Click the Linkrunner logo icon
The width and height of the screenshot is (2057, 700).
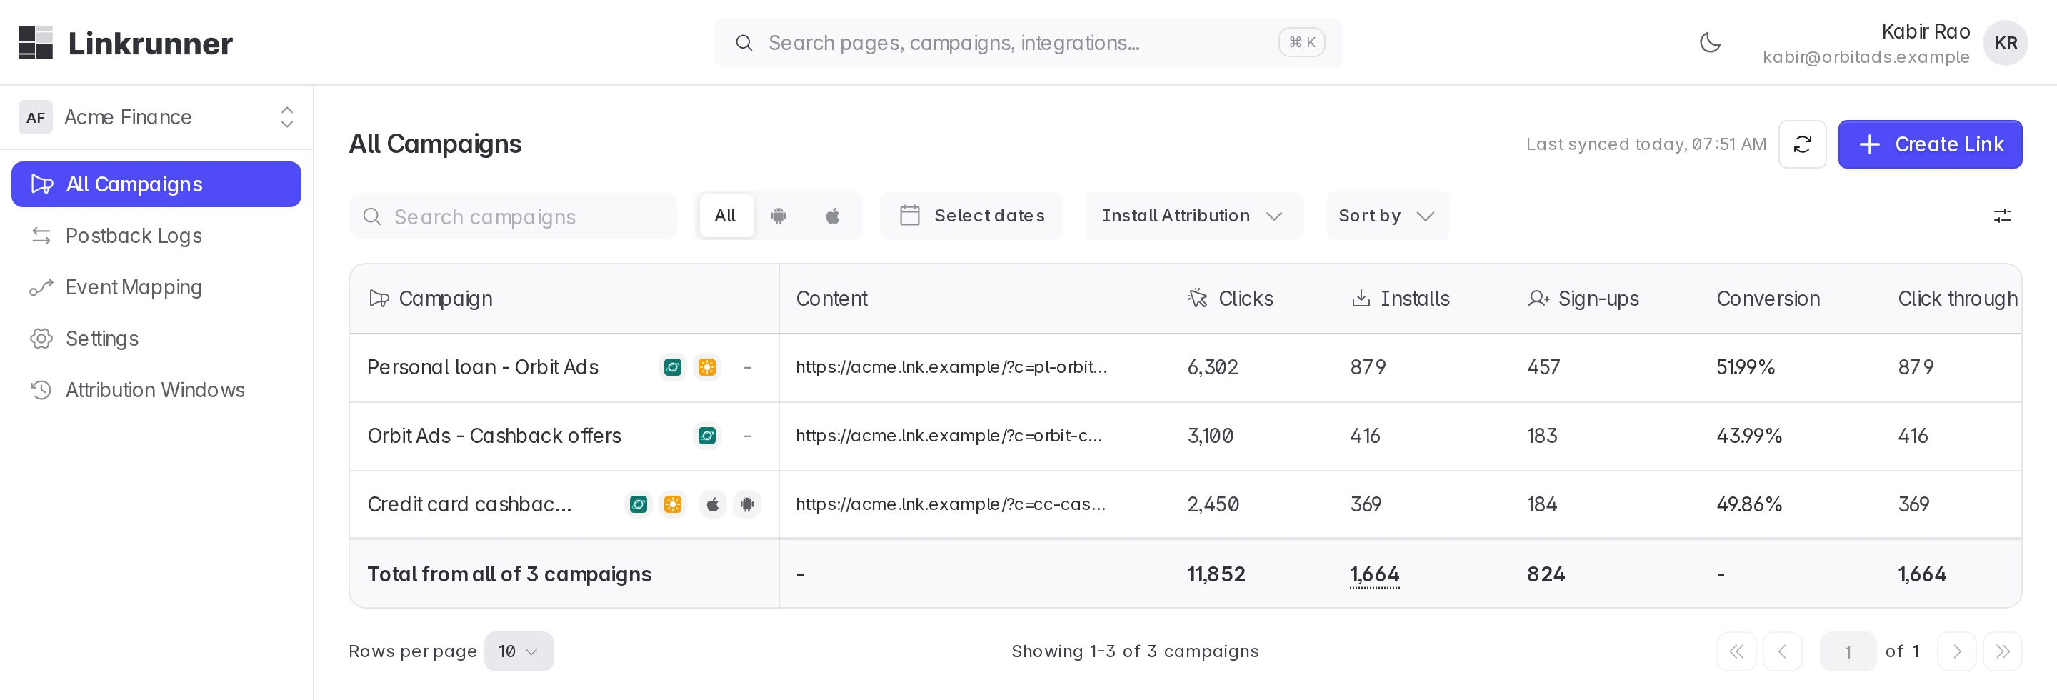[x=35, y=42]
